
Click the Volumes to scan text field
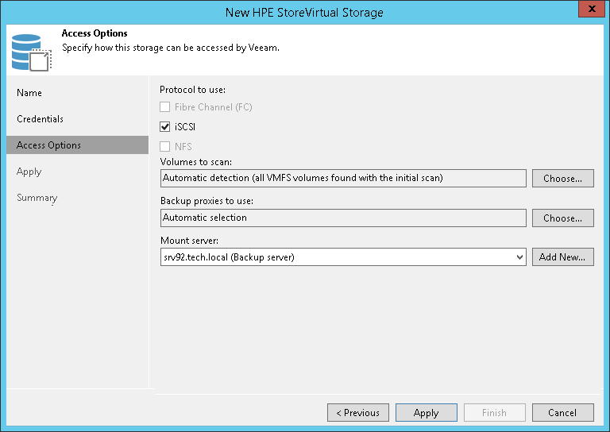coord(343,179)
